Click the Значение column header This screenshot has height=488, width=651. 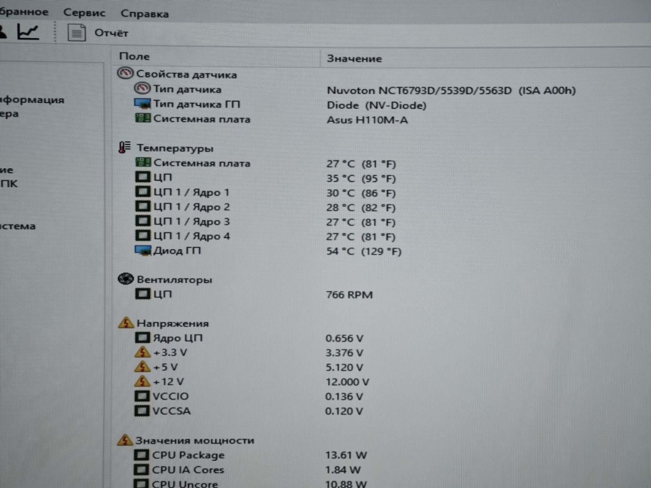[354, 58]
